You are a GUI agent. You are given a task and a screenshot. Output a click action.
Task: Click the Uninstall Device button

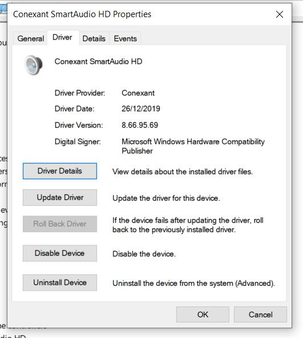click(x=60, y=283)
